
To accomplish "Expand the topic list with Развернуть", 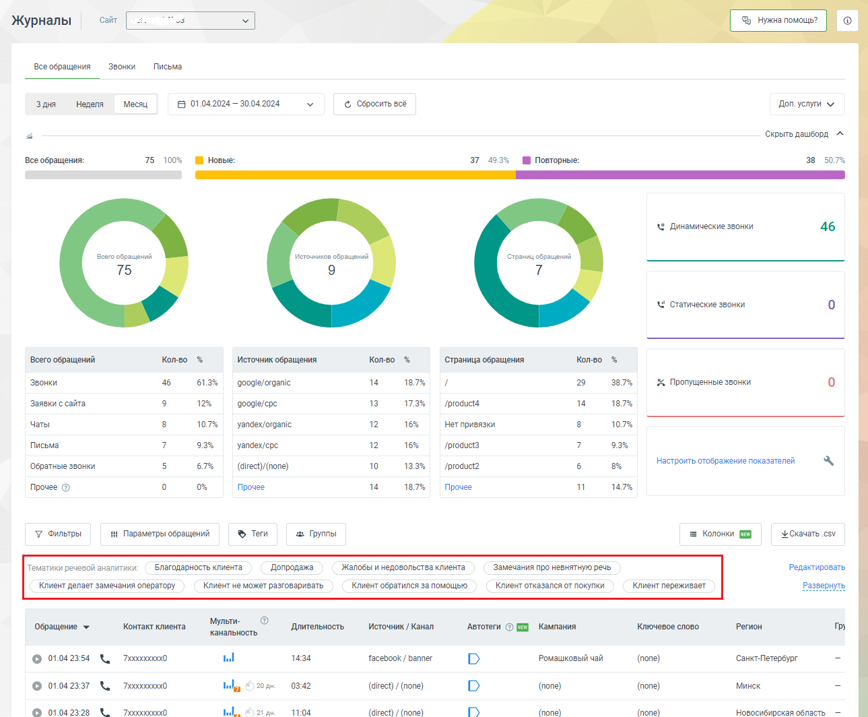I will pyautogui.click(x=824, y=586).
